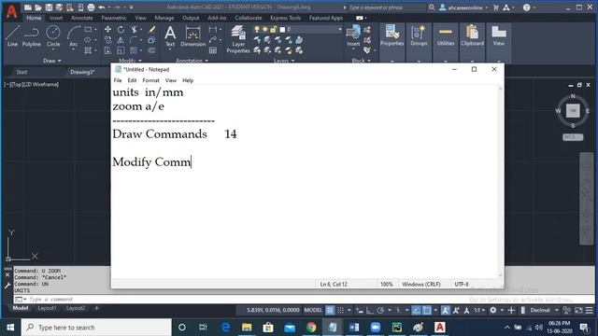The image size is (598, 336).
Task: Open the AutoCAD application menu logo
Action: click(11, 11)
